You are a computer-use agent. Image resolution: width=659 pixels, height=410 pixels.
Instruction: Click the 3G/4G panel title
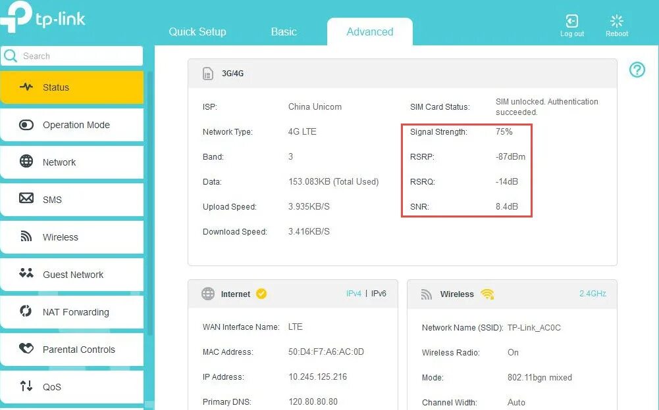232,74
